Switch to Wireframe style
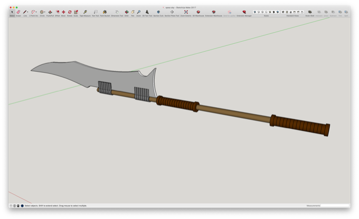Viewport: 359px width, 219px height. (x=262, y=12)
